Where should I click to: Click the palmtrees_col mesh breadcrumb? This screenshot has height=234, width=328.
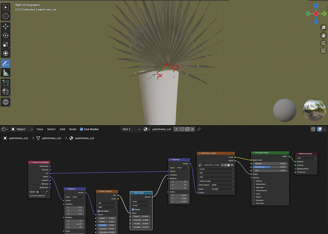click(49, 138)
